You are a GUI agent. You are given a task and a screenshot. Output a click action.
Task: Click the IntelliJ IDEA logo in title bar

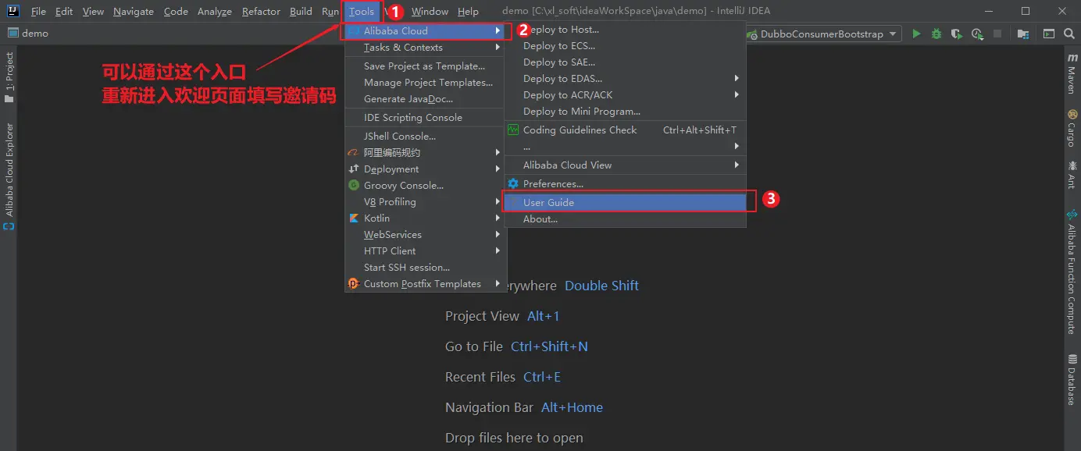click(13, 11)
